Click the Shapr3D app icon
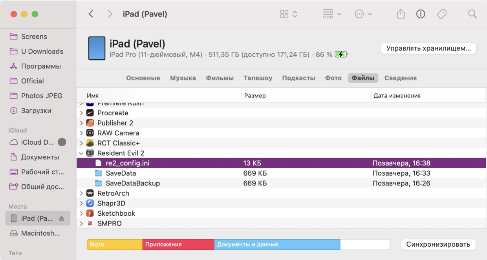Viewport: 487px width, 260px height. (90, 203)
